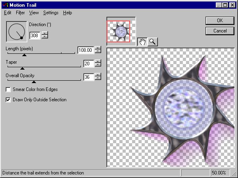Open the Filter menu
This screenshot has height=178, width=238.
click(x=20, y=13)
